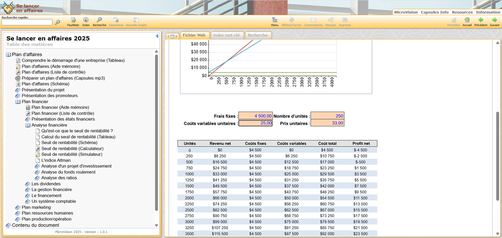Expand the Plan marketing book node

point(18,207)
